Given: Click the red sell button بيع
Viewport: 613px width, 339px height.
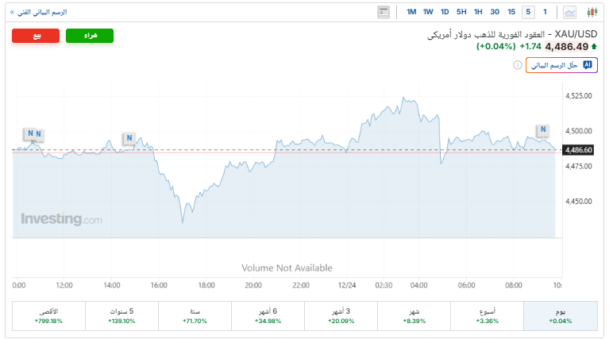Looking at the screenshot, I should click(36, 36).
